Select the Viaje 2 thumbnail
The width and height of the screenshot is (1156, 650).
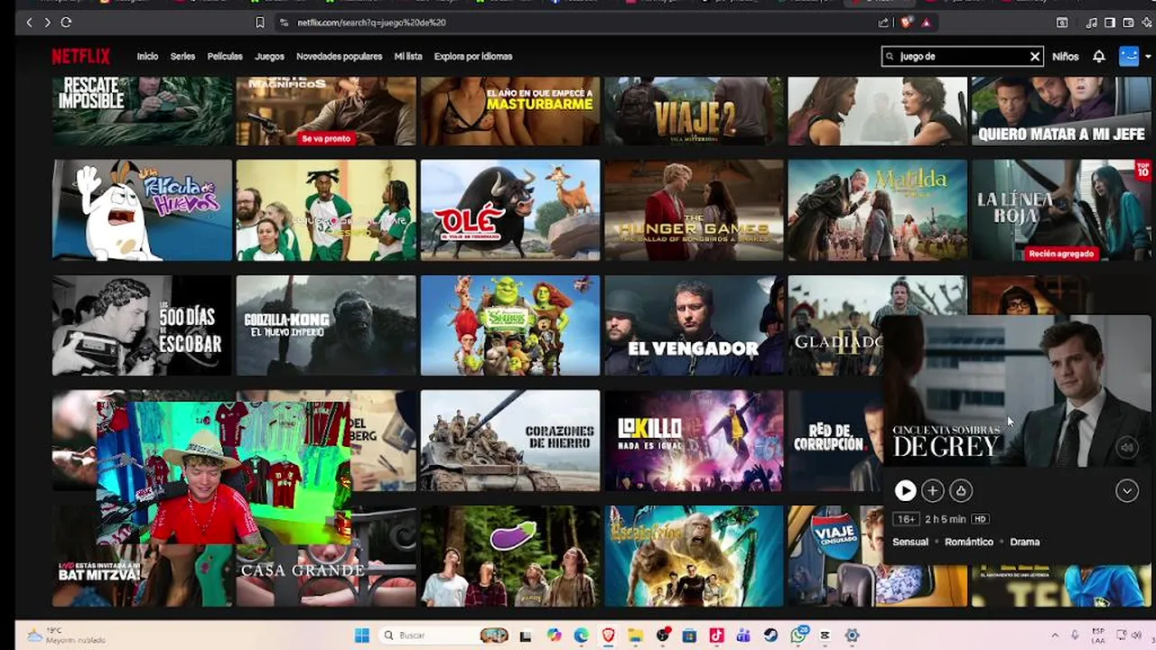(694, 111)
